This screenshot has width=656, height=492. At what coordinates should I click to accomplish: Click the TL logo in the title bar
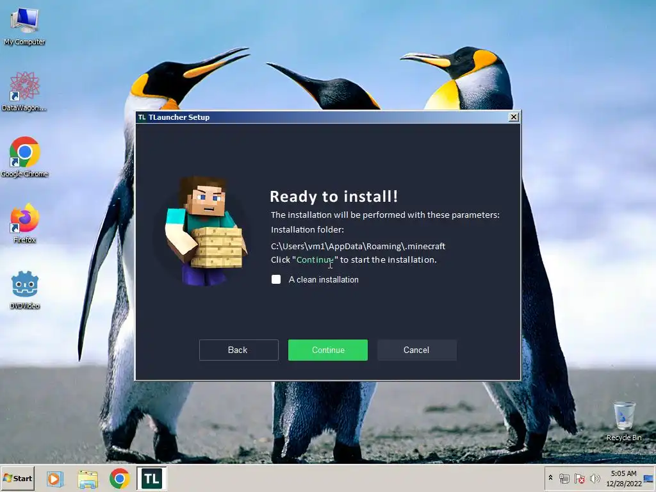142,117
